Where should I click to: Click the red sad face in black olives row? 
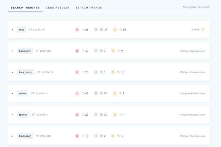point(77,136)
